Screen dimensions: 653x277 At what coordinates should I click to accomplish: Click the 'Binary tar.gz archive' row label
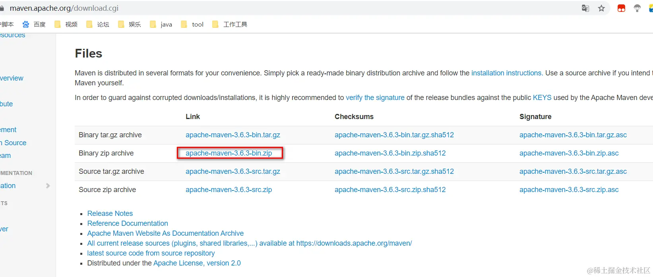click(x=110, y=135)
